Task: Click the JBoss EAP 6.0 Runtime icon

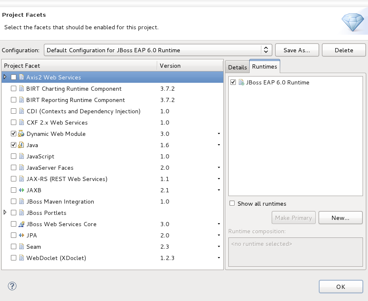Action: coord(241,82)
